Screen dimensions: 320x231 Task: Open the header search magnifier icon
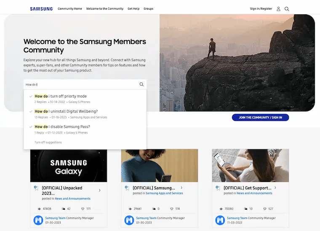click(287, 9)
